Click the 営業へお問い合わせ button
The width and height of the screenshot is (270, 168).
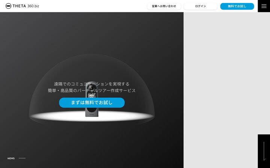click(x=164, y=6)
